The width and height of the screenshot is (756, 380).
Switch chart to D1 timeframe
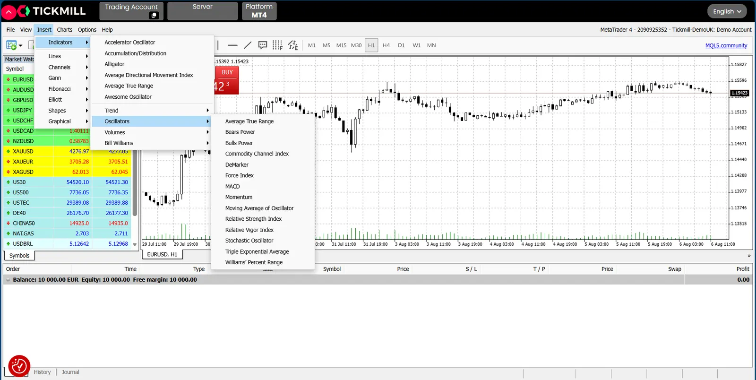pyautogui.click(x=401, y=45)
